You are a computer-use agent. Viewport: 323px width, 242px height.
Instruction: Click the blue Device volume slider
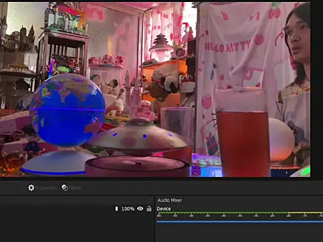click(240, 222)
